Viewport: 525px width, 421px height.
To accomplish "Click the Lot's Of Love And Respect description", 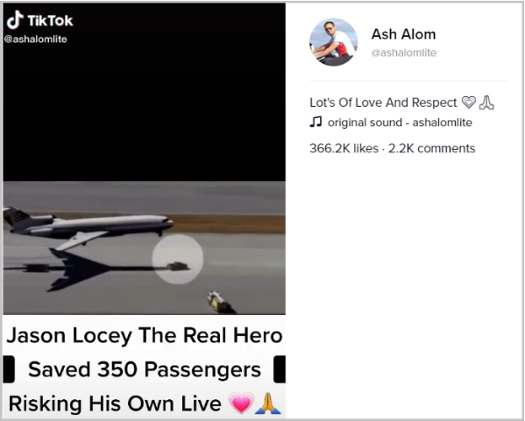I will (x=383, y=102).
